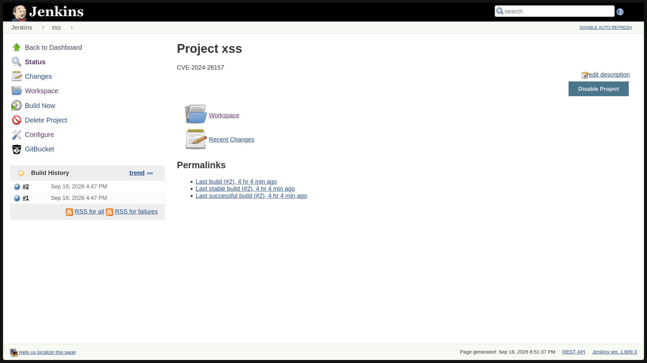The width and height of the screenshot is (647, 363).
Task: Click the red Delete Project icon
Action: pyautogui.click(x=17, y=120)
